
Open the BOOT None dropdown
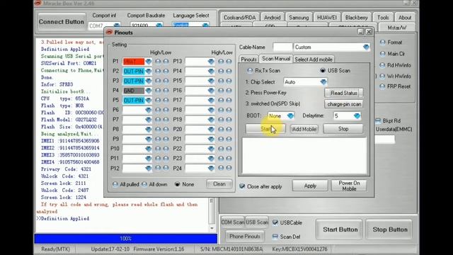click(290, 116)
